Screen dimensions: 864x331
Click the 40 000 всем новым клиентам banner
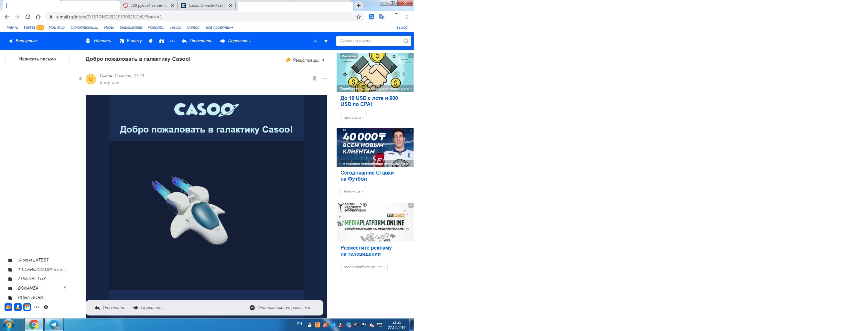click(375, 147)
